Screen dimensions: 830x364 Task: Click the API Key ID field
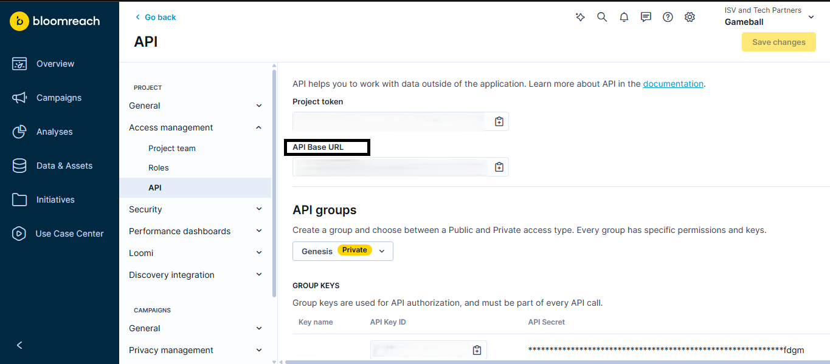(x=429, y=350)
